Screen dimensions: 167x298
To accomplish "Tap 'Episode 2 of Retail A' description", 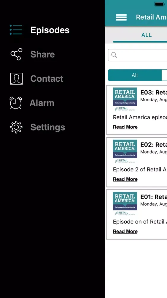I will point(140,170).
